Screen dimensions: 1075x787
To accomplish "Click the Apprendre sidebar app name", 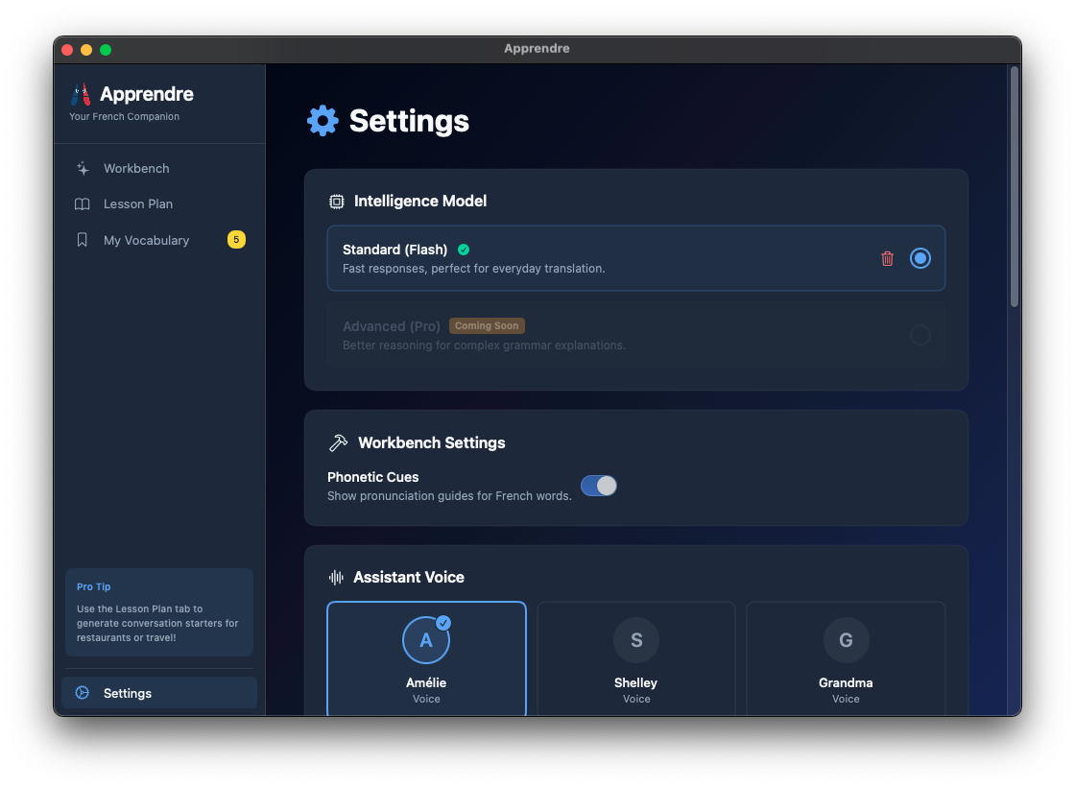I will click(147, 94).
